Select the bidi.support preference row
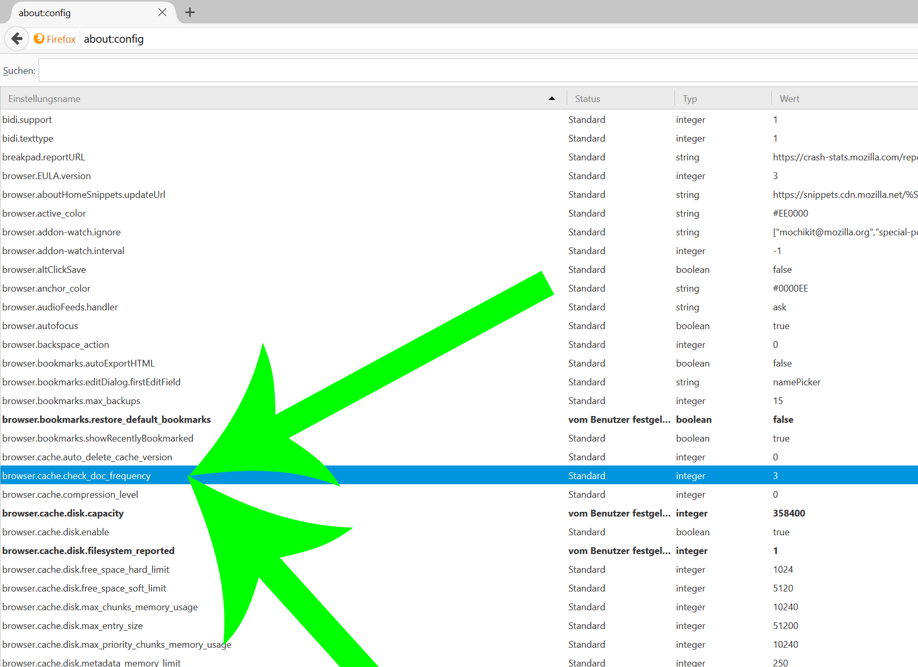Screen dimensions: 918x667 pyautogui.click(x=27, y=120)
